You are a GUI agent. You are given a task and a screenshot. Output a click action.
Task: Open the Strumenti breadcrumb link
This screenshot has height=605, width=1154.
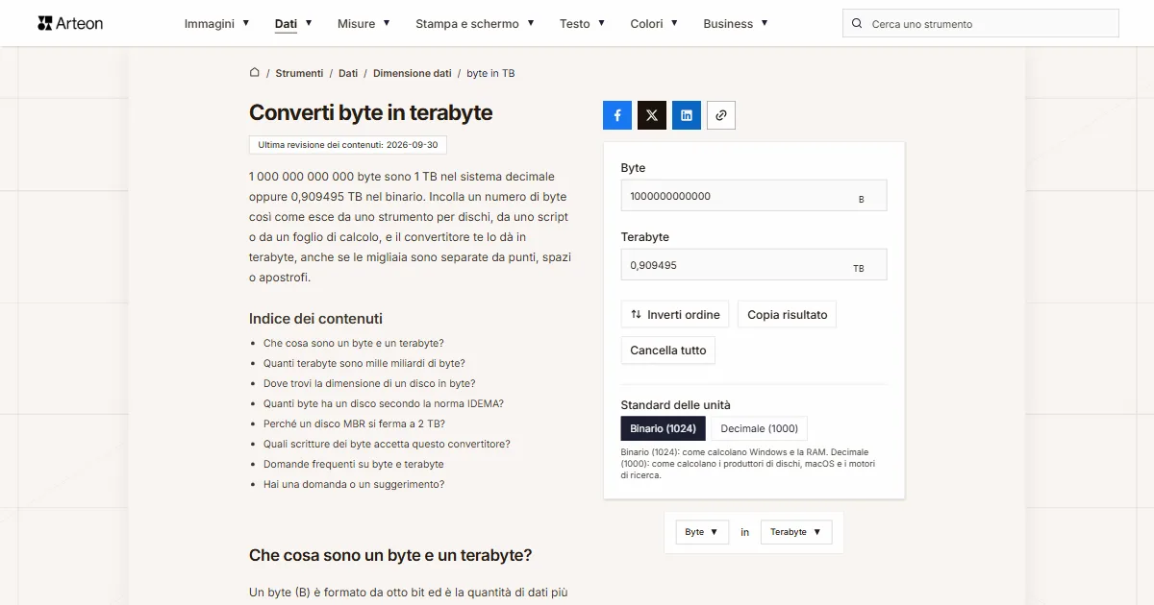pyautogui.click(x=299, y=73)
